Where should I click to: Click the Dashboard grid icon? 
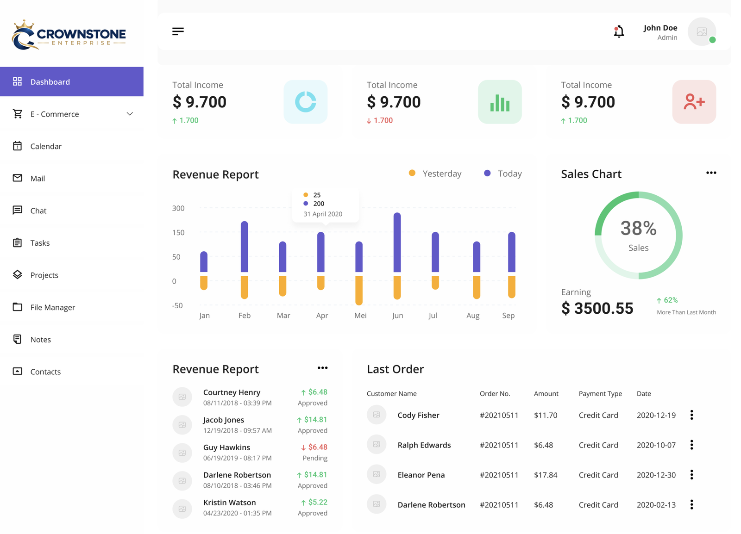tap(17, 81)
